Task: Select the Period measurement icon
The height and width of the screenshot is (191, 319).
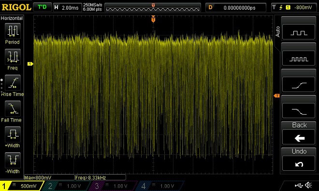Action: point(13,31)
